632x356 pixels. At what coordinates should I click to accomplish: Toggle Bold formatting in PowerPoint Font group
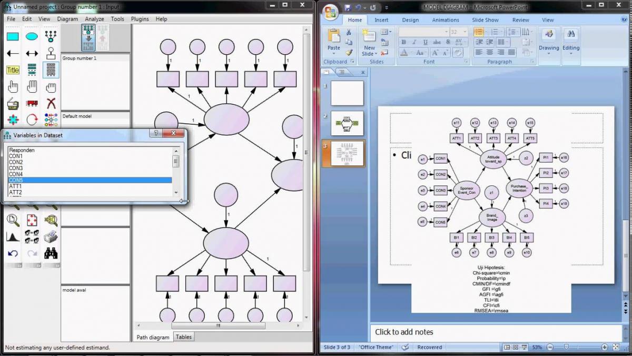403,43
